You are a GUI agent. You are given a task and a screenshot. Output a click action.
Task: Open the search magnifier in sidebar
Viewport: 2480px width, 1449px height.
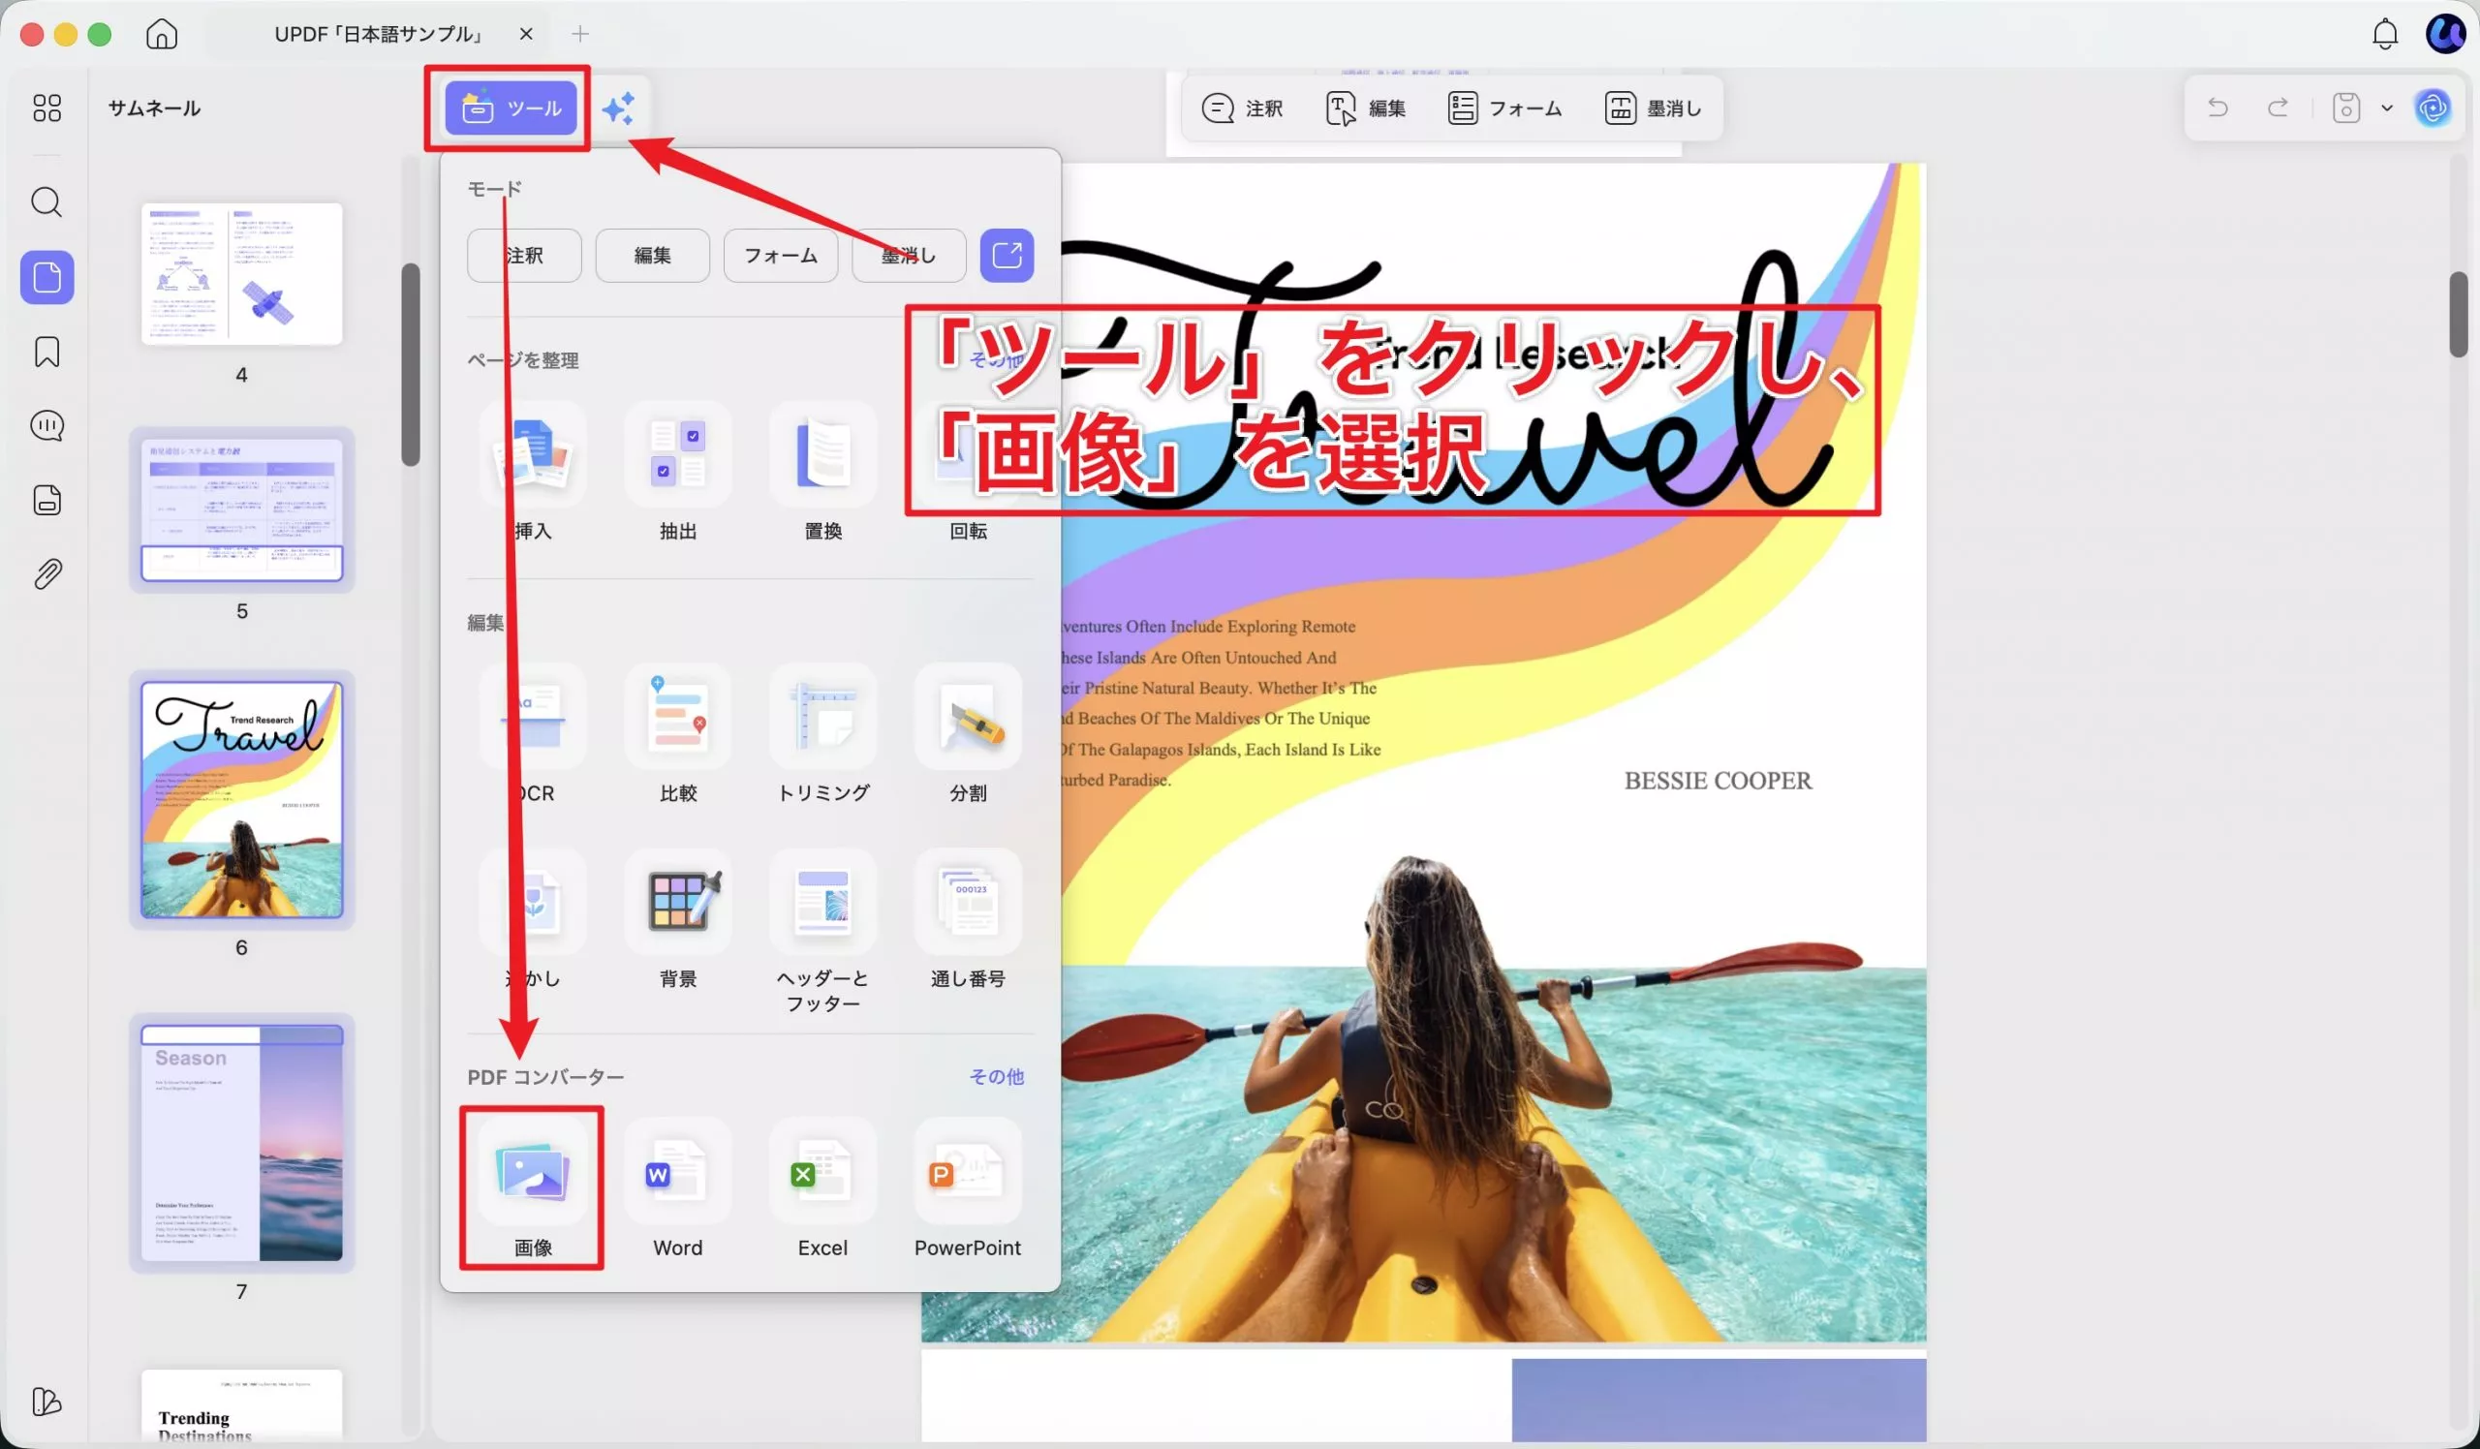pos(46,201)
